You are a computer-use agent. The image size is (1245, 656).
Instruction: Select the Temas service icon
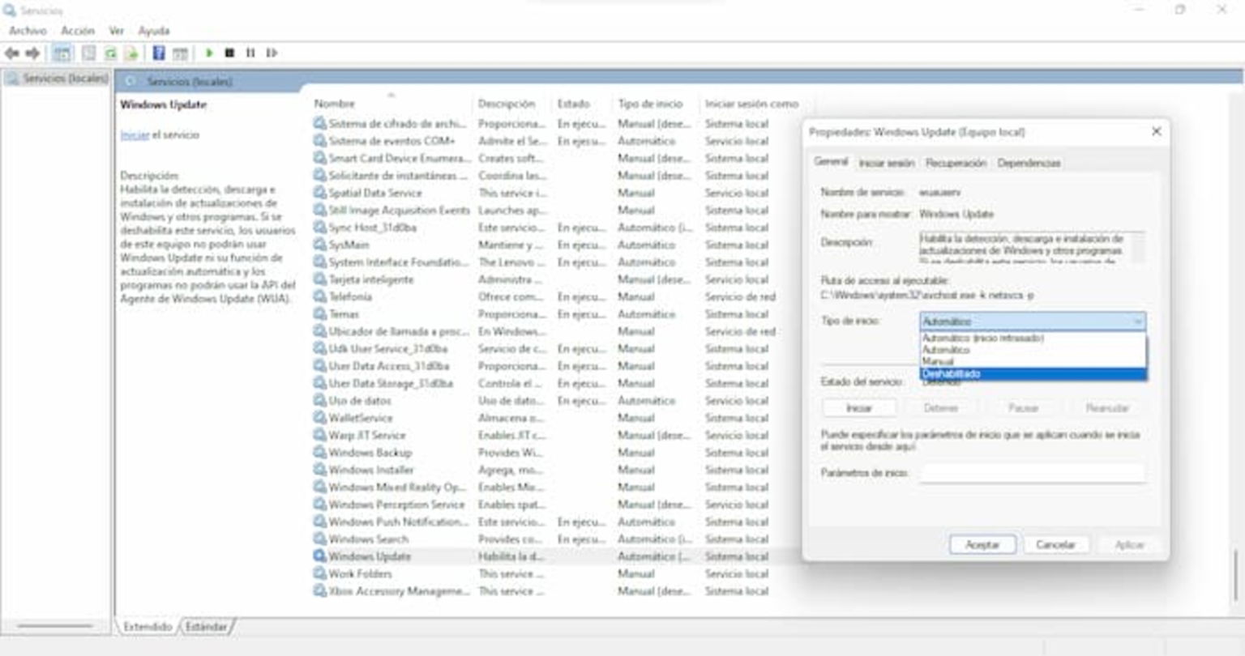click(320, 314)
